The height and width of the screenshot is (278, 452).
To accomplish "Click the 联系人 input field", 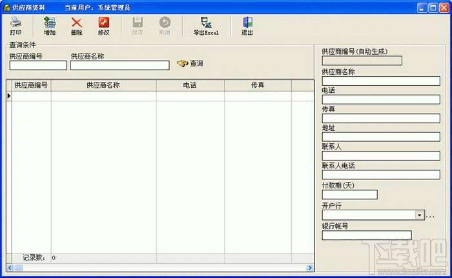I will (381, 156).
